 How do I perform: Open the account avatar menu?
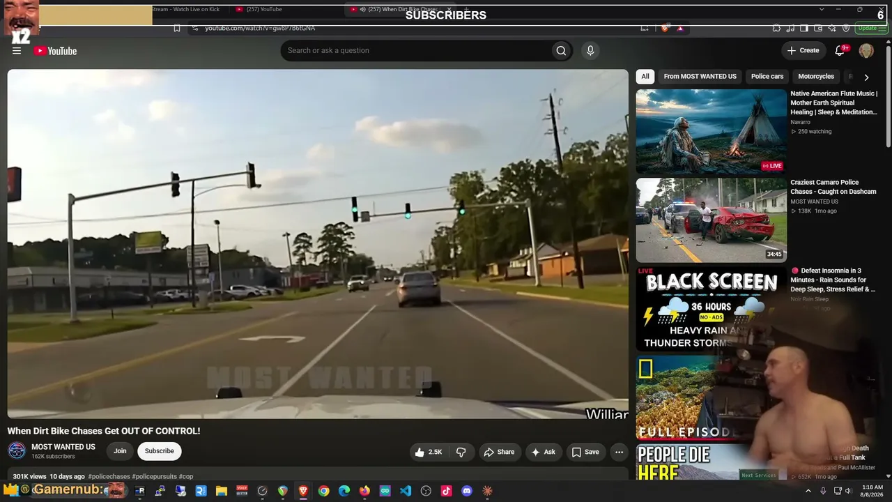(x=866, y=51)
